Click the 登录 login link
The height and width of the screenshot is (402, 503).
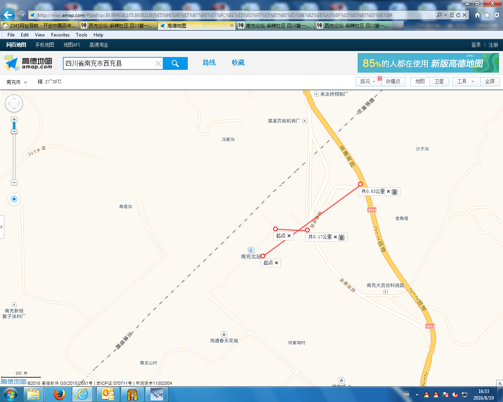(476, 45)
